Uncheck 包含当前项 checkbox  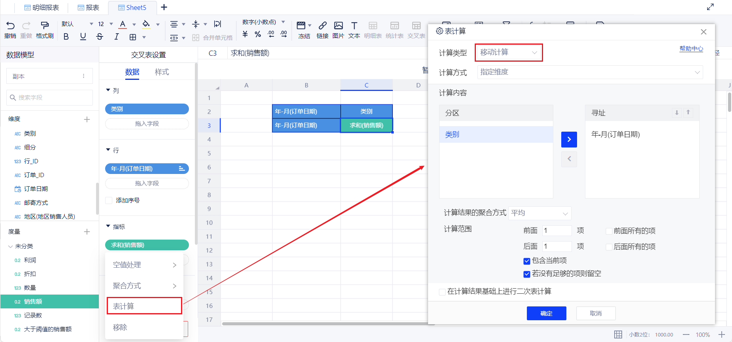click(526, 261)
